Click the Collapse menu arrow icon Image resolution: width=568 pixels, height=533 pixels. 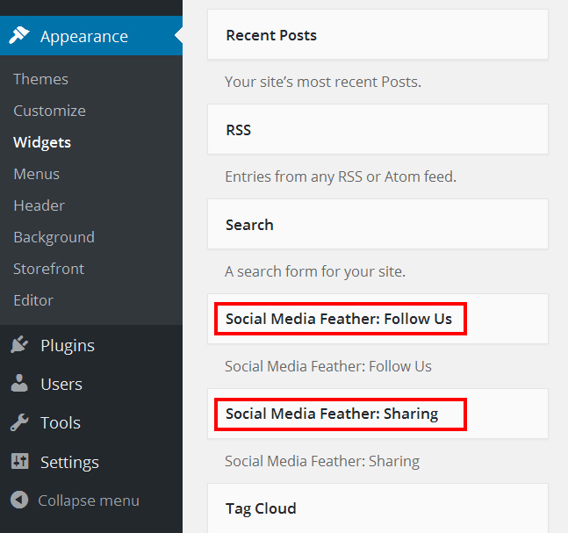coord(18,501)
